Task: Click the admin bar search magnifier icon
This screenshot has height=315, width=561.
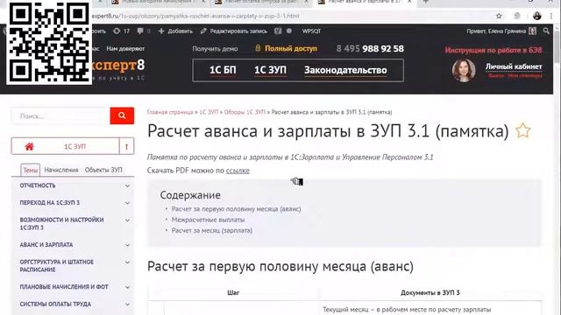Action: click(x=546, y=31)
